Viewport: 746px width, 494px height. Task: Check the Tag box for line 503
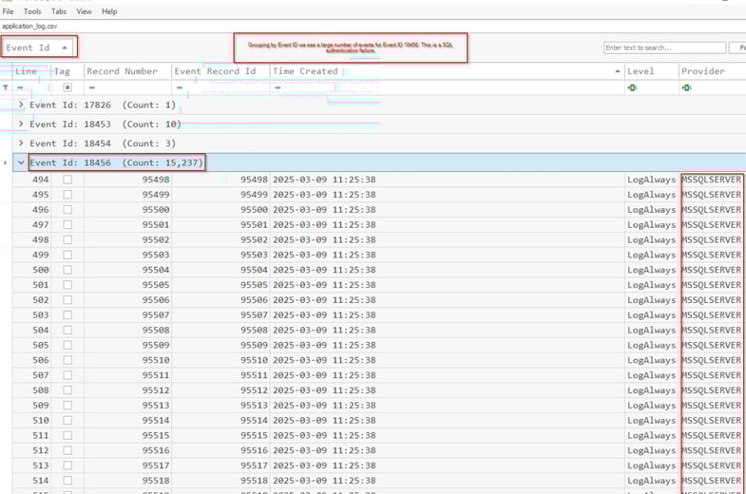coord(67,314)
